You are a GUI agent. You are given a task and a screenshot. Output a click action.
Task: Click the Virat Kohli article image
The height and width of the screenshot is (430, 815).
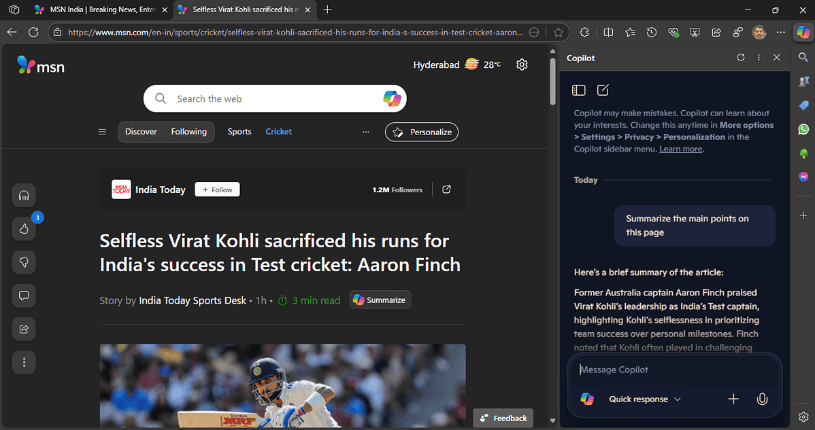283,385
